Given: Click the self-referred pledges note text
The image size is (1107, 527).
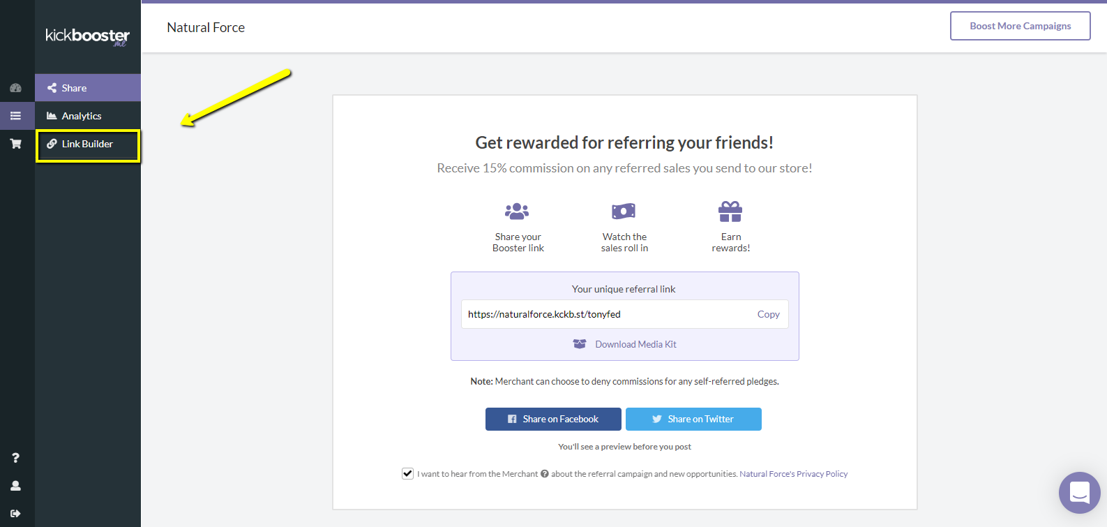Looking at the screenshot, I should point(624,381).
